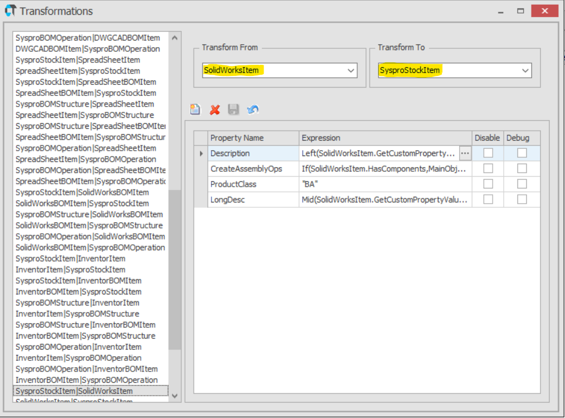565x418 pixels.
Task: Select SysproStockItem|InventorItem in the list
Action: (70, 258)
